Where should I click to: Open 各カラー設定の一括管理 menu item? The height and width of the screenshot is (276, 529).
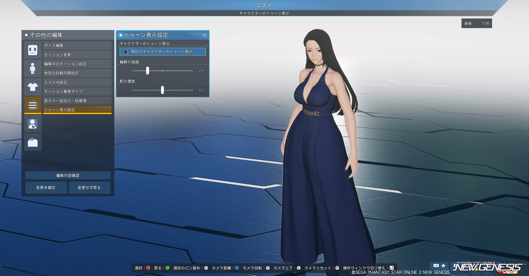(x=77, y=101)
